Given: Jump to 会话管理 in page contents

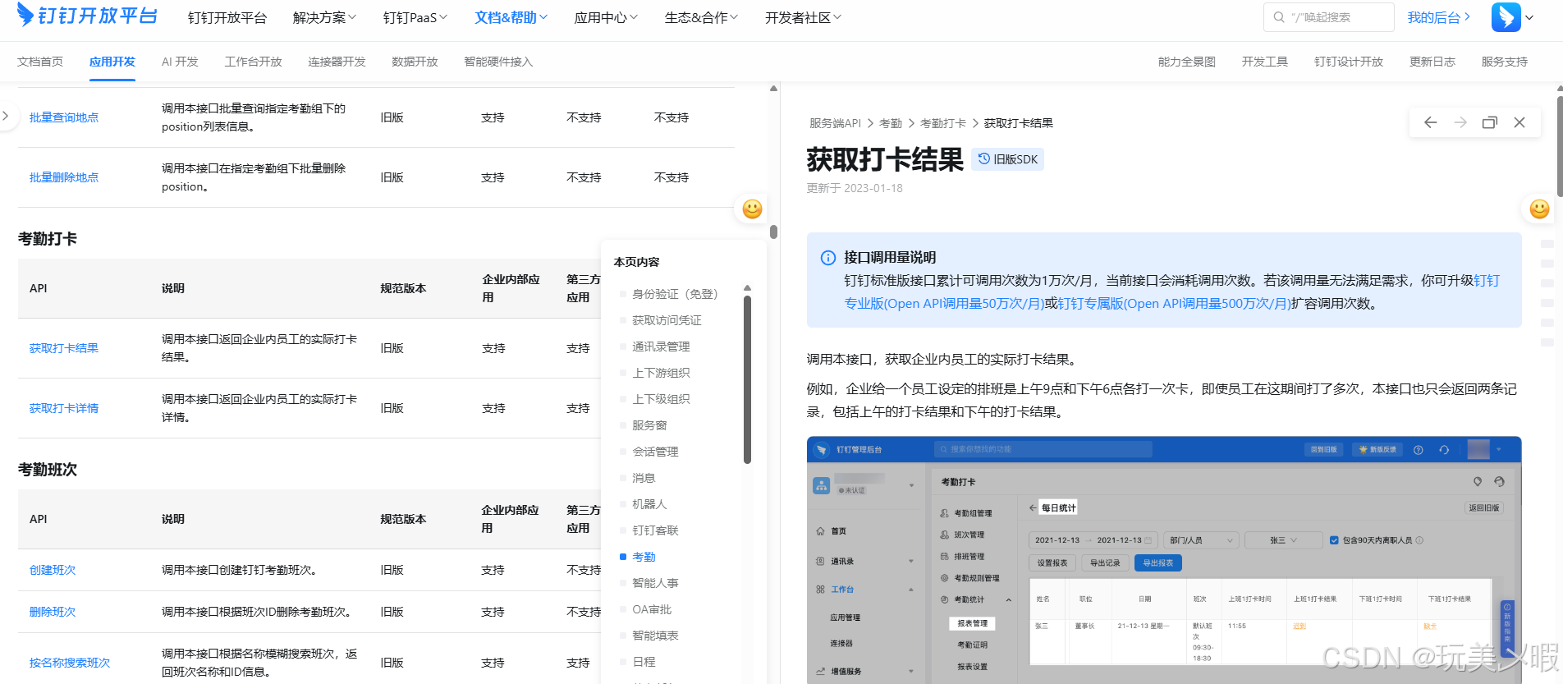Looking at the screenshot, I should (x=655, y=452).
